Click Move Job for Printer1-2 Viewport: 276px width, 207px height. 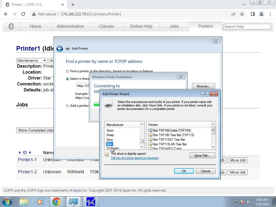pyautogui.click(x=238, y=172)
